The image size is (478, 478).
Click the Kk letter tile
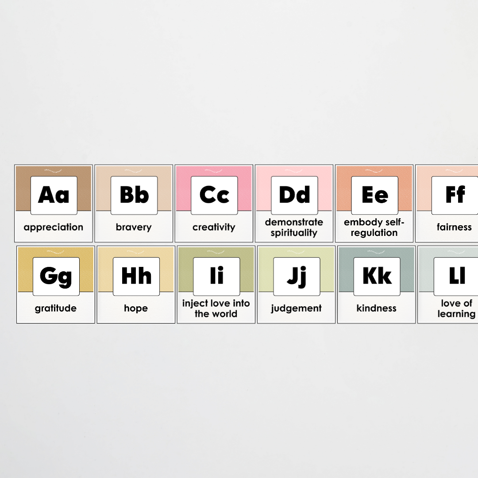pyautogui.click(x=376, y=274)
